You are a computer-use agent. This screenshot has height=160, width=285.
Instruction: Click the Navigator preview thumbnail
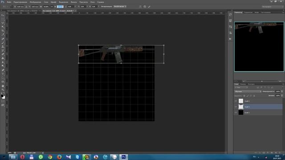[x=259, y=47]
